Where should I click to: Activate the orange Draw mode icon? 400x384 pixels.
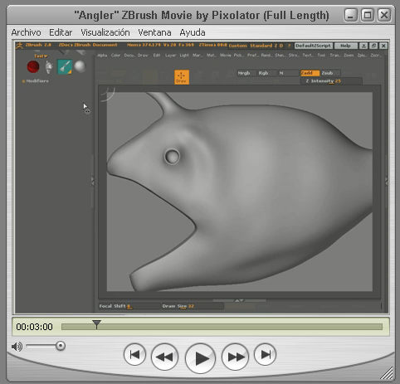coord(182,77)
